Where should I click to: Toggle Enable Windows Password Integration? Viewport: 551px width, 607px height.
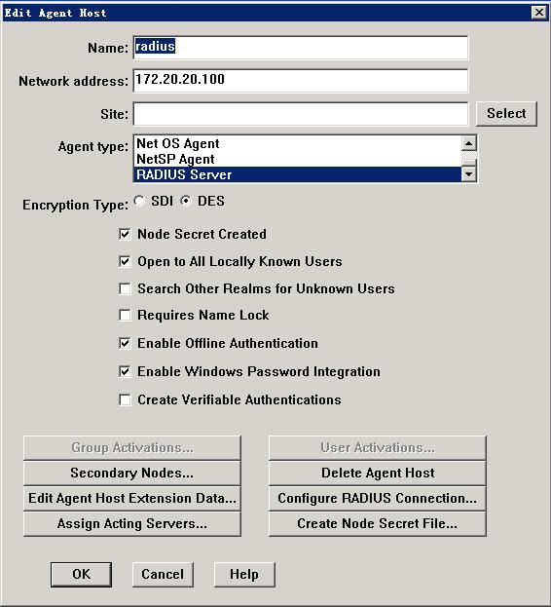(125, 371)
